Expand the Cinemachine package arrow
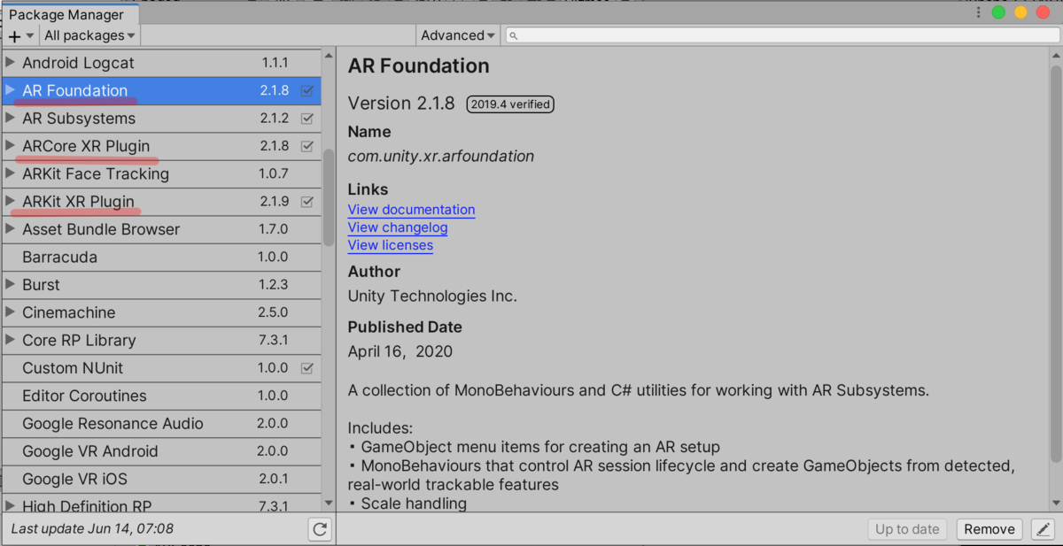The width and height of the screenshot is (1063, 546). [11, 312]
